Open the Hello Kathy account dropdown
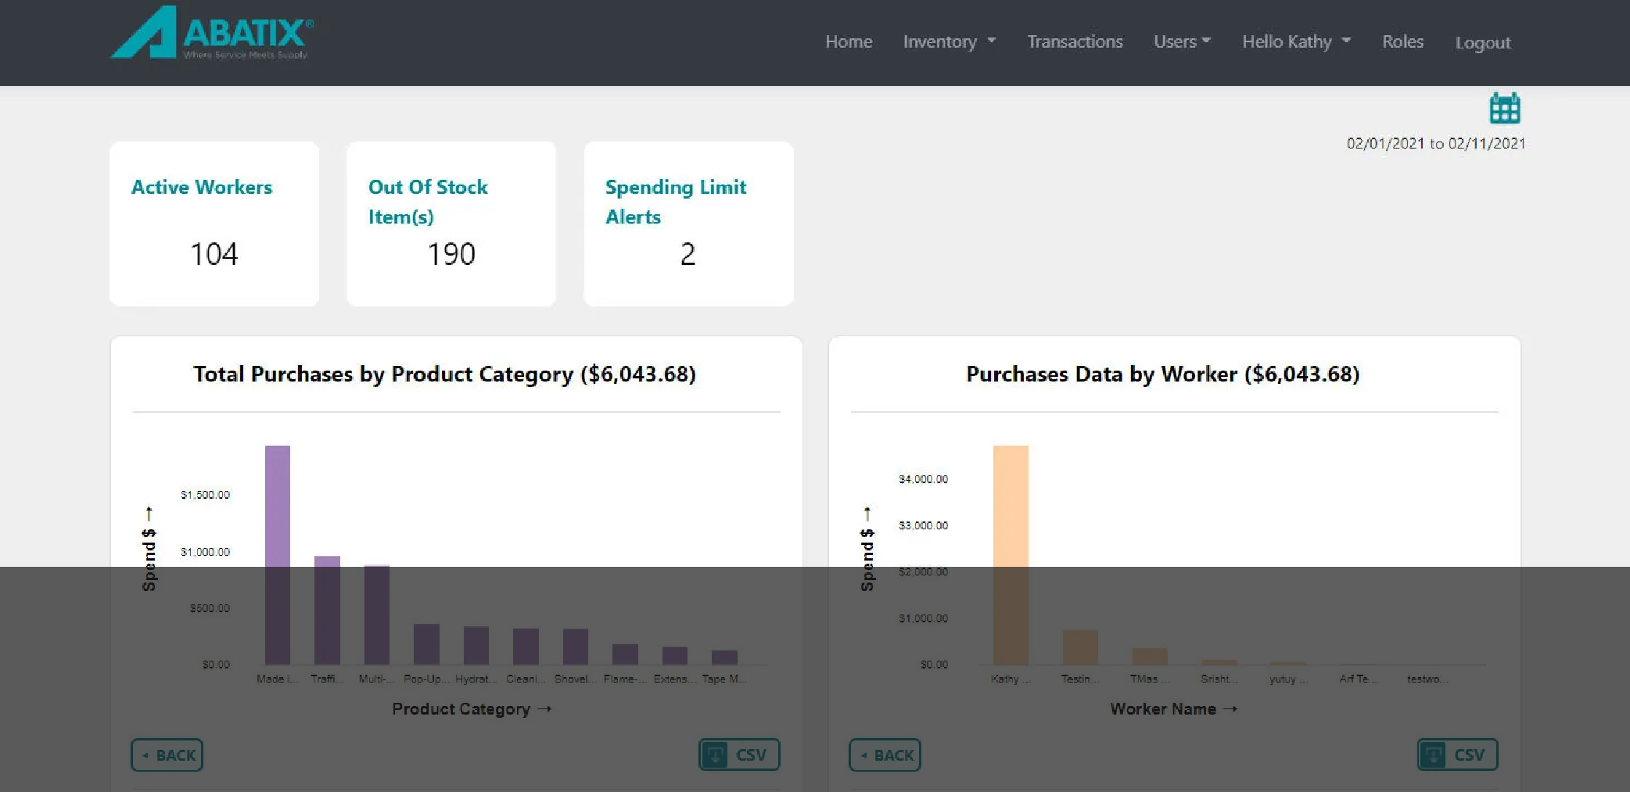1630x792 pixels. coord(1295,42)
